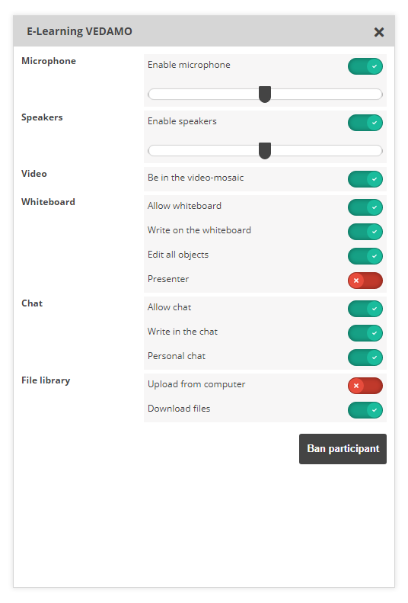Viewport: 408px width, 603px height.
Task: Disable the Personal chat toggle
Action: pos(365,358)
